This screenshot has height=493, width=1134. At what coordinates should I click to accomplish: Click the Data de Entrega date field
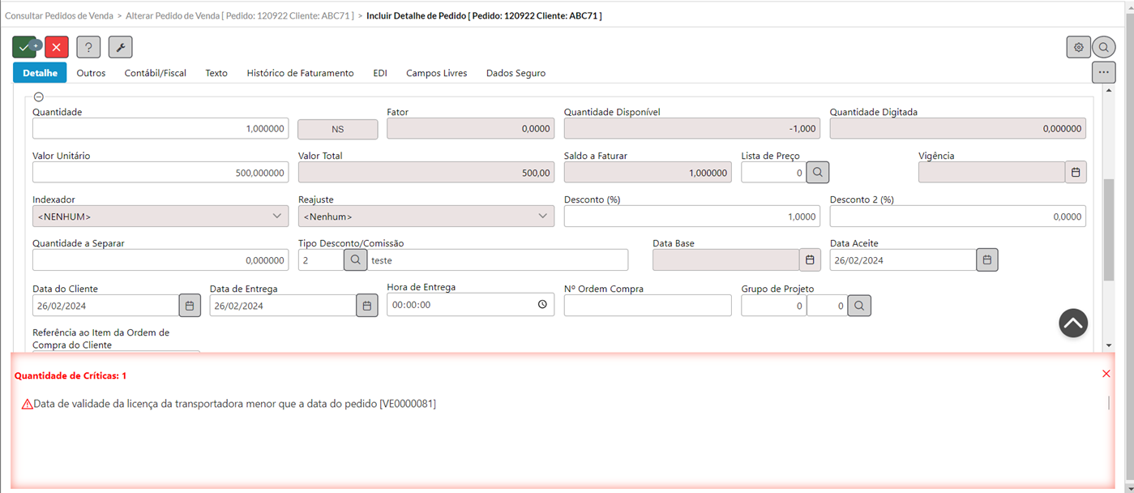click(283, 305)
